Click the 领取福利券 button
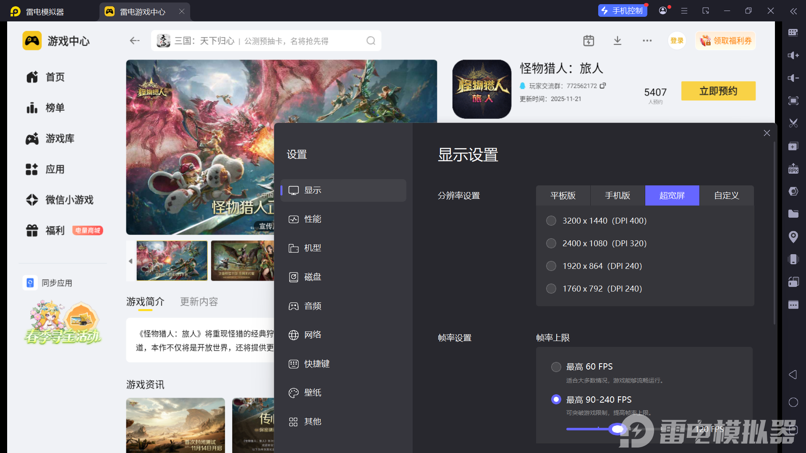The image size is (806, 453). [726, 41]
